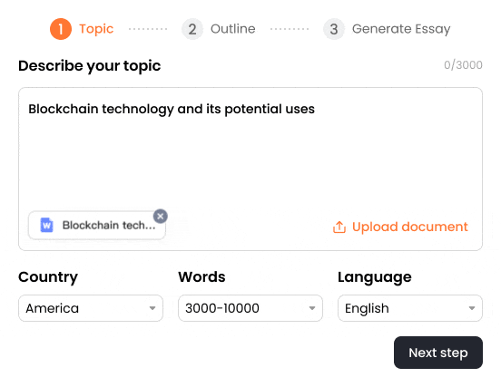Click the Next step button
The image size is (501, 387).
point(438,353)
